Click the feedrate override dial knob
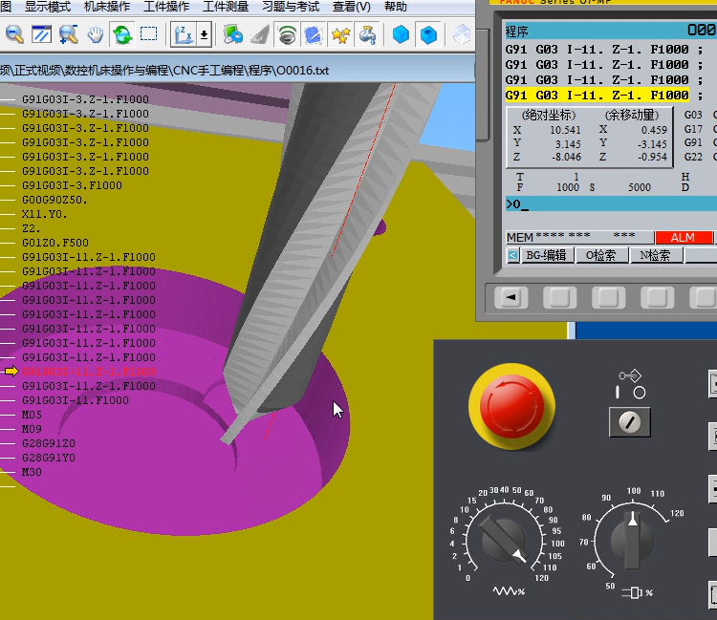717x620 pixels. pyautogui.click(x=503, y=541)
